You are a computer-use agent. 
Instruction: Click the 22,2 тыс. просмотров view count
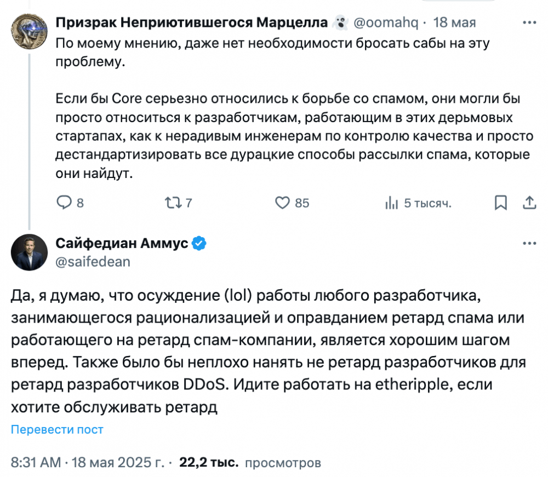pos(250,462)
